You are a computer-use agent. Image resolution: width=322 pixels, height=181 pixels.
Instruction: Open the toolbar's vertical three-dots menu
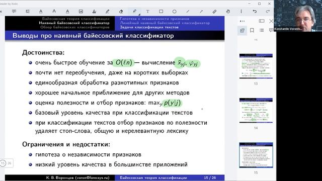click(x=242, y=12)
